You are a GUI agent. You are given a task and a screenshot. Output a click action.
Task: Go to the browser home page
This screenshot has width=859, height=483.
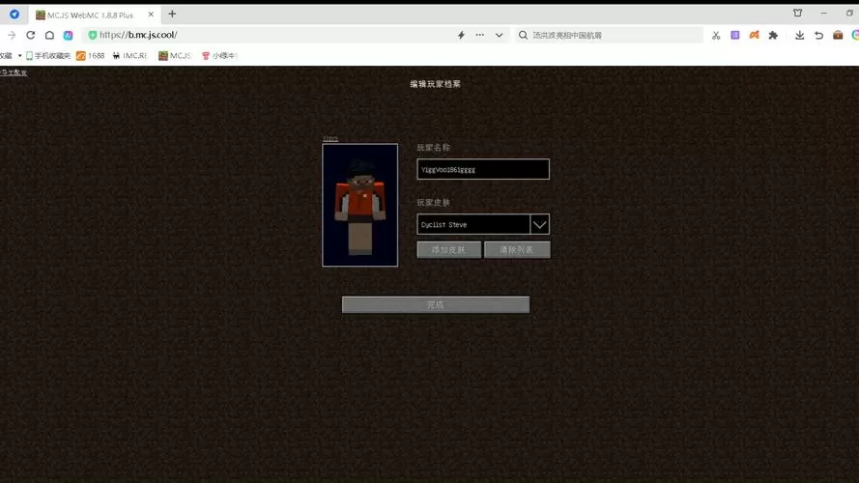point(49,35)
